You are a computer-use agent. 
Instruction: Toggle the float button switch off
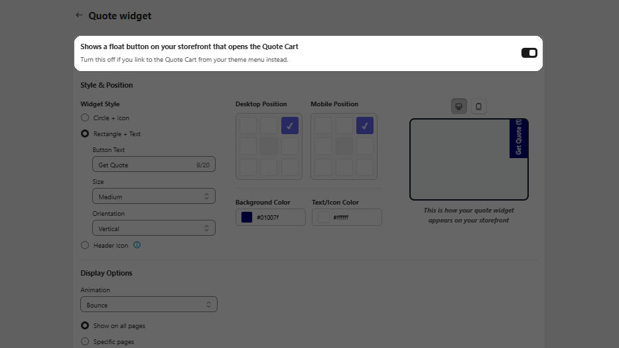[529, 53]
